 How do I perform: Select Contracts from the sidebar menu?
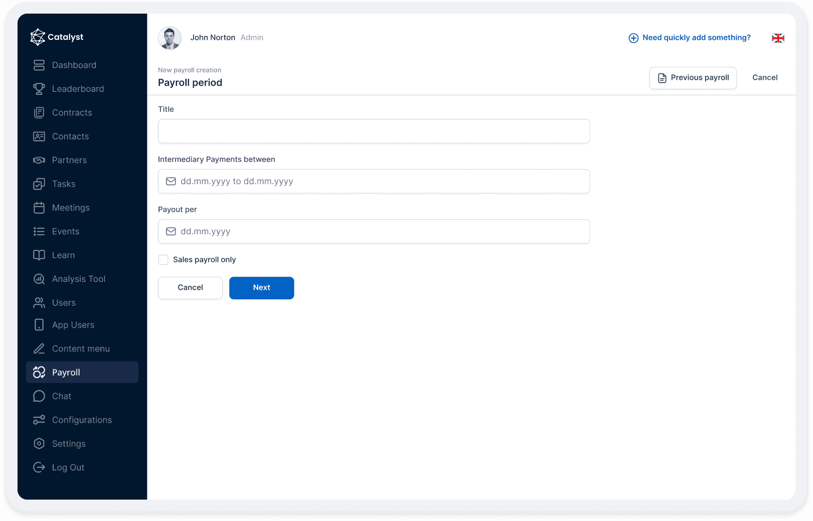72,113
